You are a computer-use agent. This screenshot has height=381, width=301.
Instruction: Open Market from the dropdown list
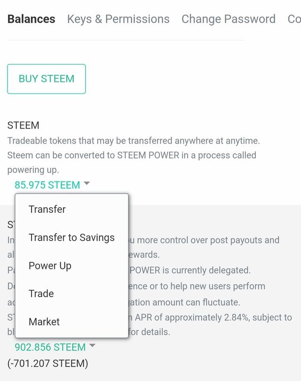[44, 322]
